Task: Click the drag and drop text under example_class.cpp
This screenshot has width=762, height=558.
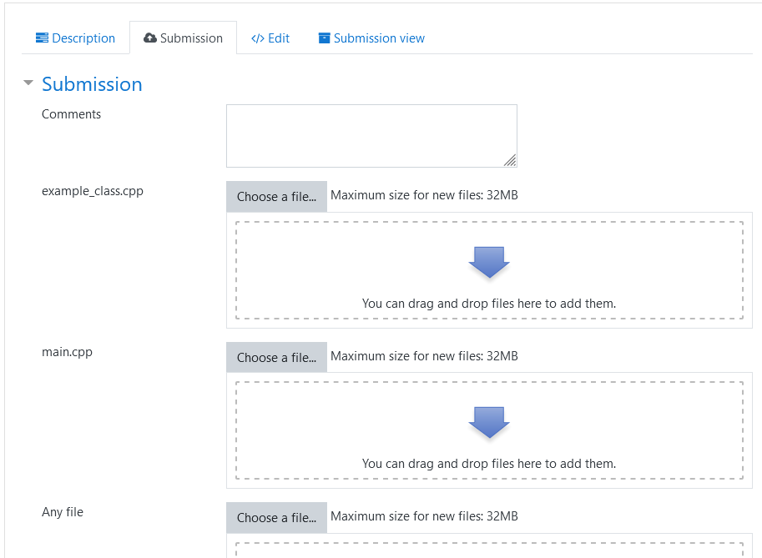Action: tap(489, 304)
